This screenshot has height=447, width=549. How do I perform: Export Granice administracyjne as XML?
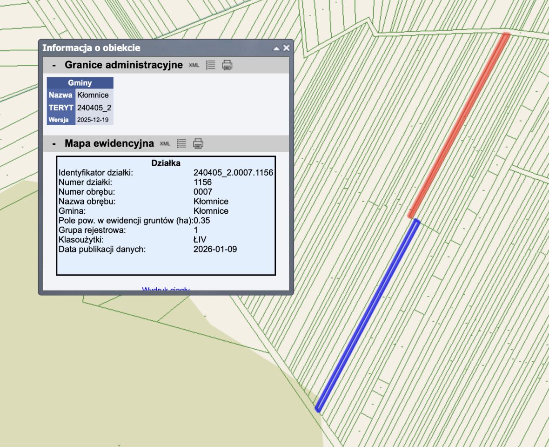click(194, 65)
